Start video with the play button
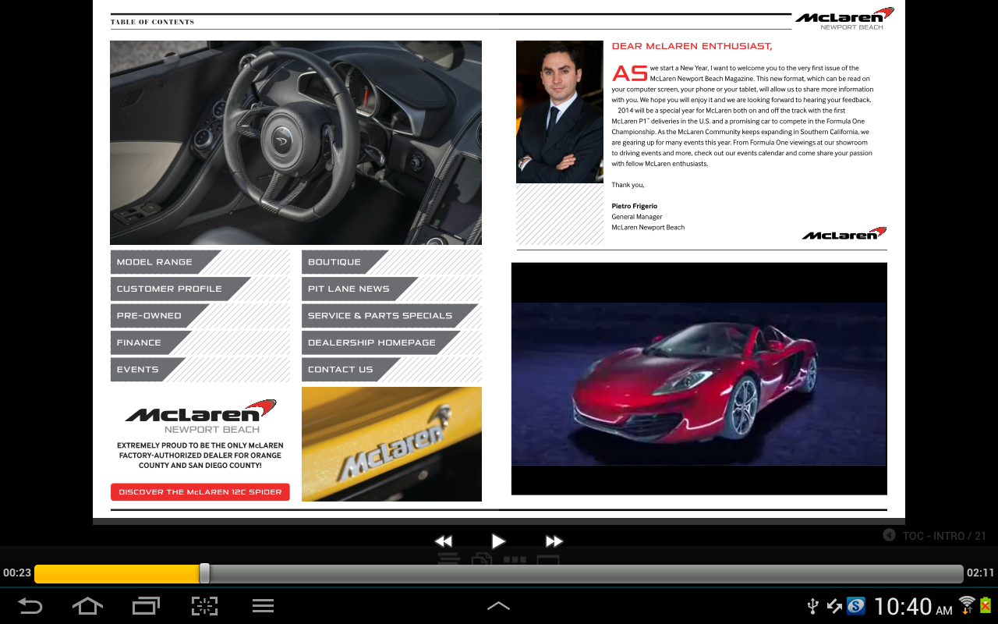The width and height of the screenshot is (998, 624). [x=498, y=541]
